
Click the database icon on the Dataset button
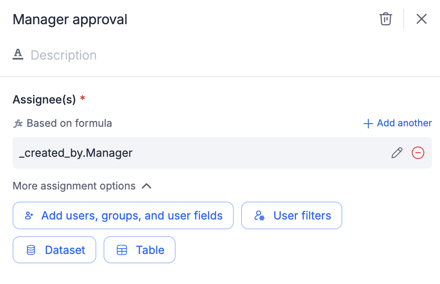pos(31,250)
